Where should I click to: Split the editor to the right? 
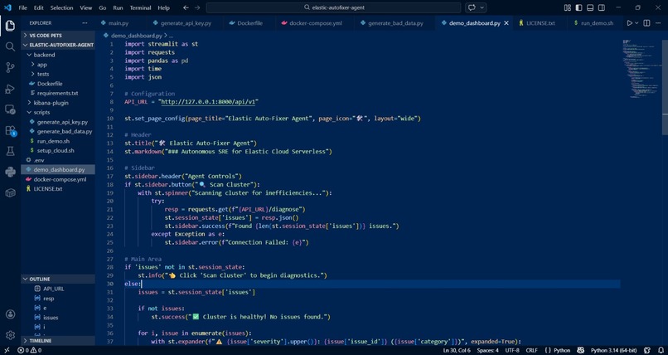click(646, 23)
